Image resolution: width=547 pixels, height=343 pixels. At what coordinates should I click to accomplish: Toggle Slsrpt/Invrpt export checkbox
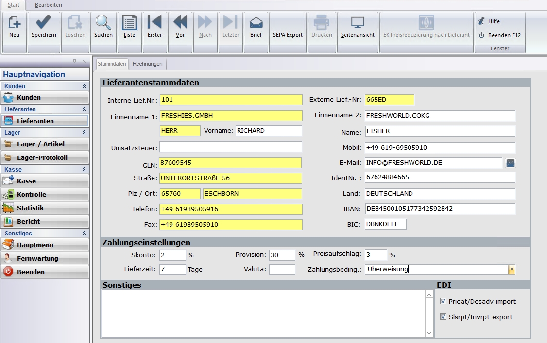tap(443, 317)
